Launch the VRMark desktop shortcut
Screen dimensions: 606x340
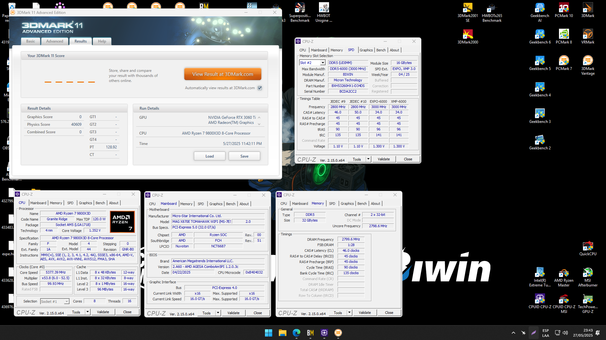[588, 37]
